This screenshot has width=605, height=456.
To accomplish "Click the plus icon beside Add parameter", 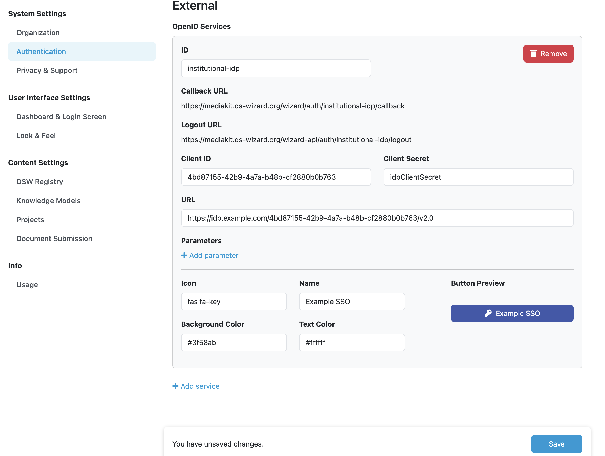I will coord(184,255).
